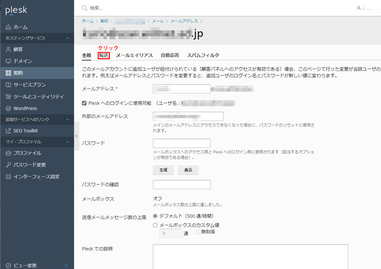This screenshot has width=381, height=269.
Task: Collapse the マイ・プロファイル section
Action: pyautogui.click(x=67, y=142)
